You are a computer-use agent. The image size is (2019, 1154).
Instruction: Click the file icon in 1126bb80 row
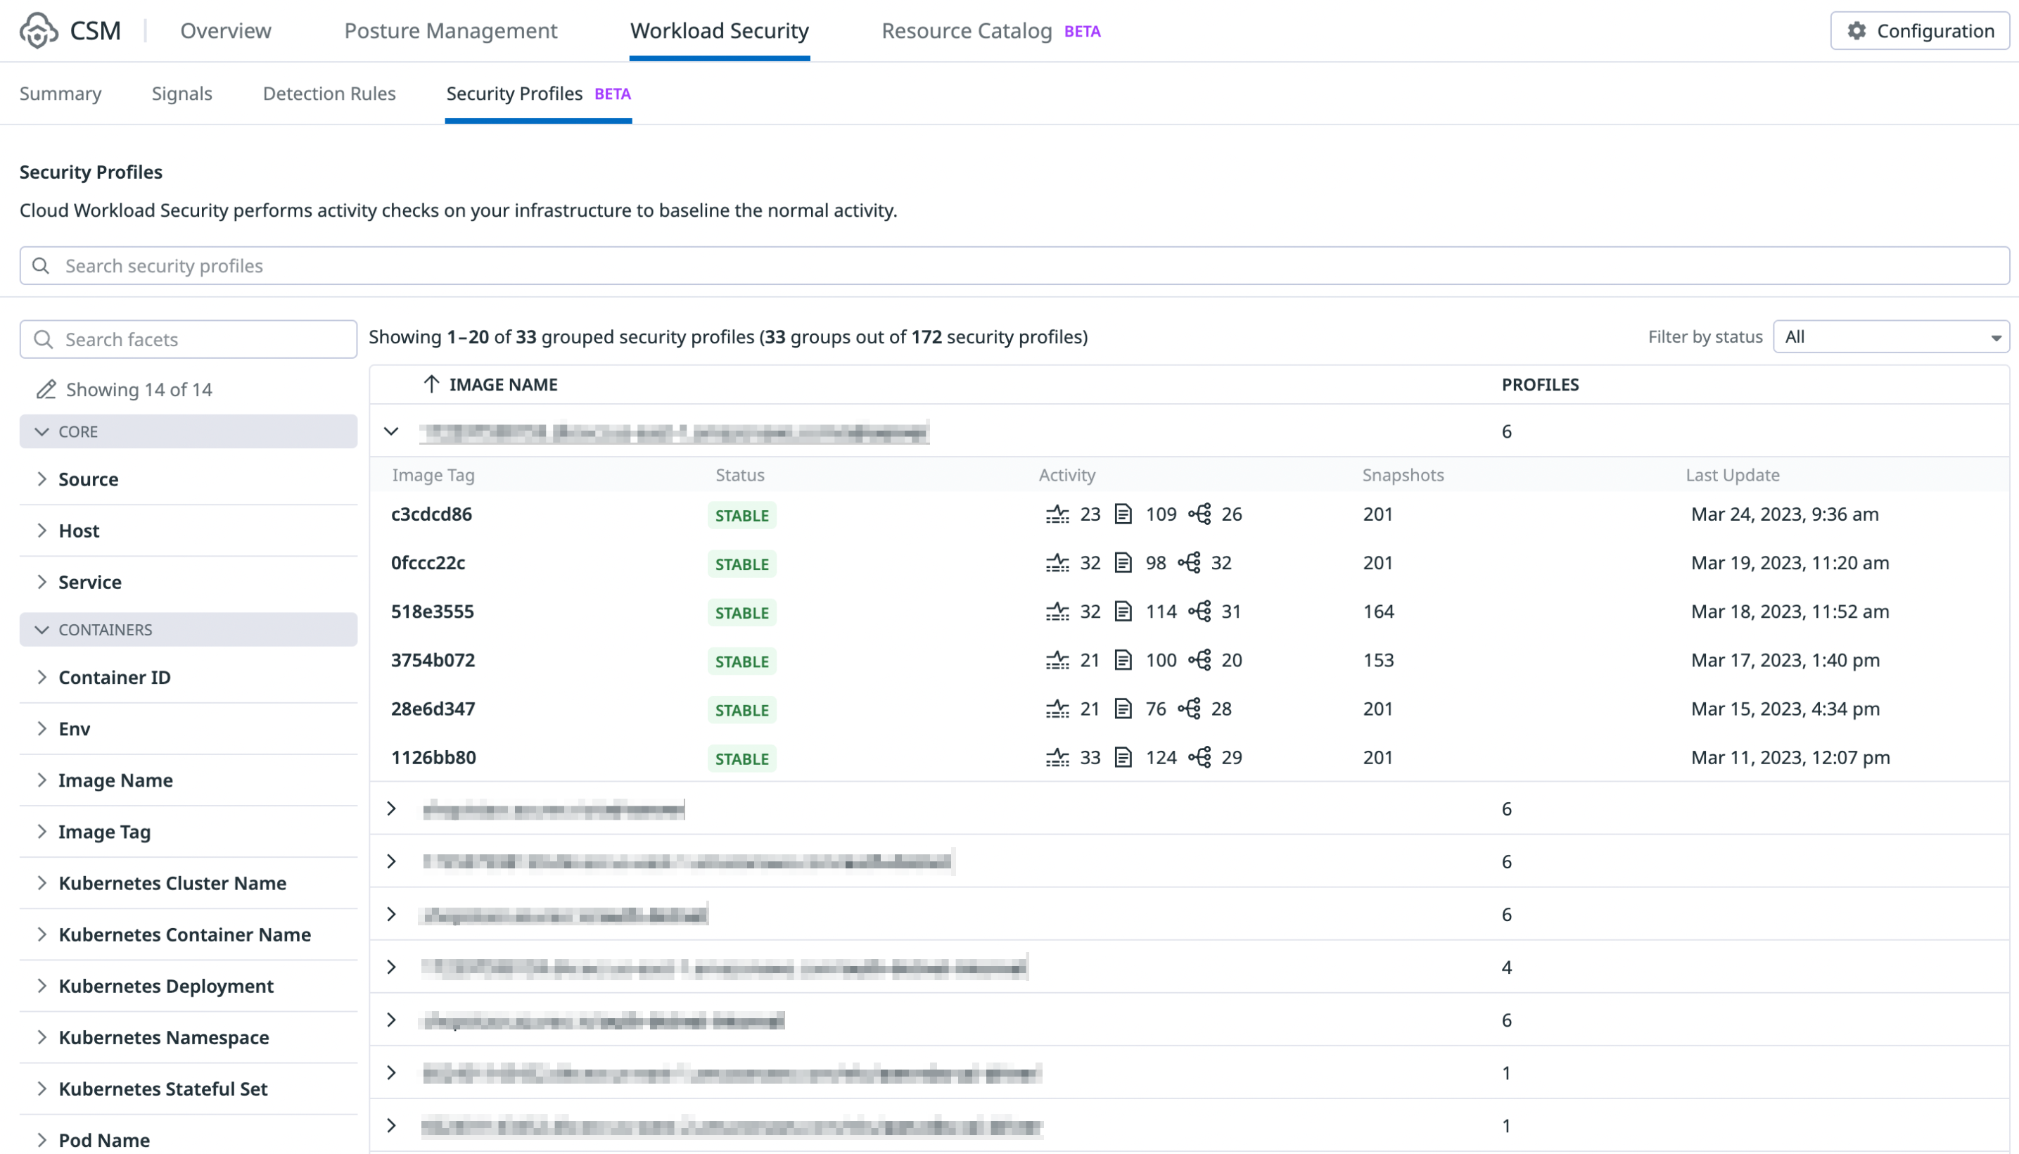tap(1123, 758)
